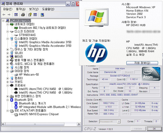The height and width of the screenshot is (133, 163).
Task: Click the Back arrow toolbar icon
Action: pos(4,15)
